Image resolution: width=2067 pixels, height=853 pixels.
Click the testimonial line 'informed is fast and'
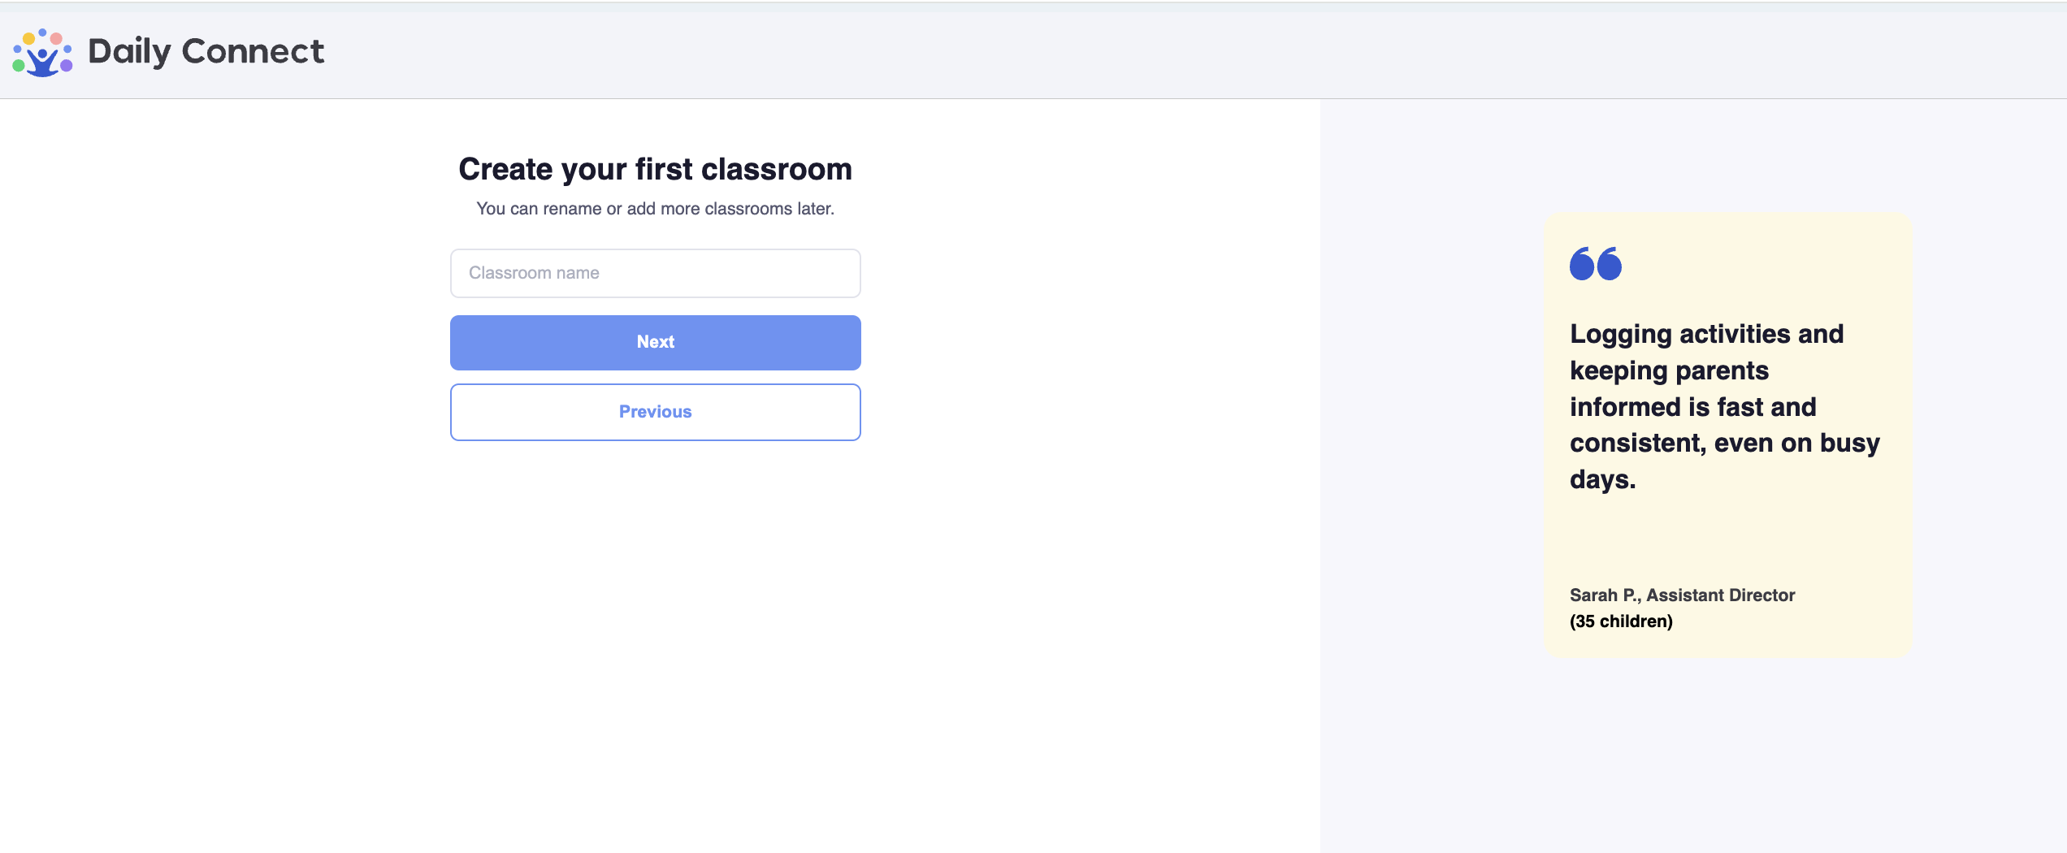pyautogui.click(x=1692, y=406)
